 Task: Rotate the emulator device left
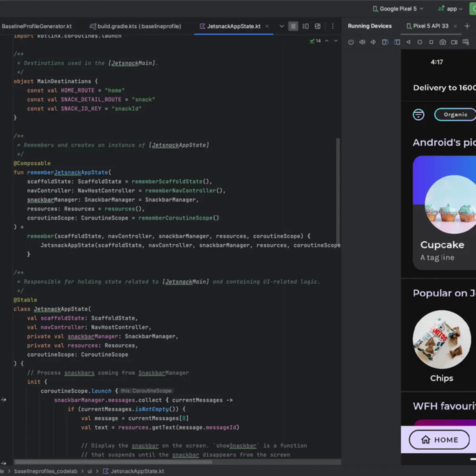[x=385, y=42]
